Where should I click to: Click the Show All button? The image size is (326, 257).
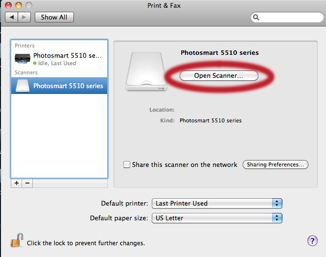(54, 17)
